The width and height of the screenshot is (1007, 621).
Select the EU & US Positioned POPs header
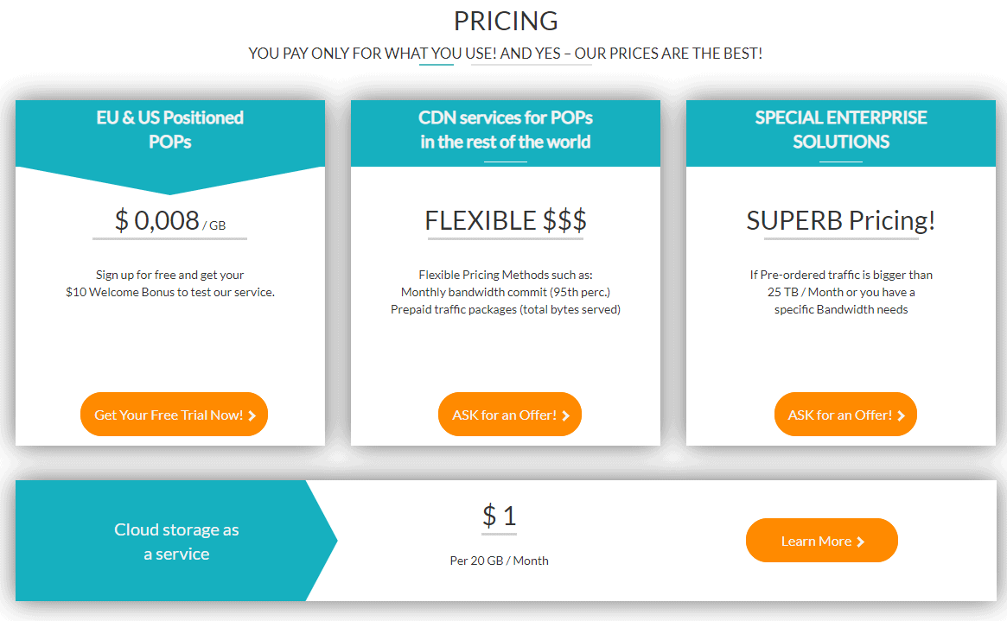coord(170,130)
